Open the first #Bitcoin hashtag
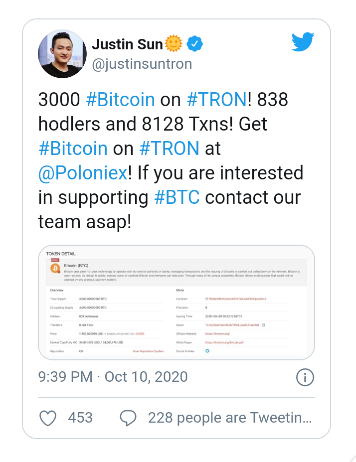 [x=120, y=100]
